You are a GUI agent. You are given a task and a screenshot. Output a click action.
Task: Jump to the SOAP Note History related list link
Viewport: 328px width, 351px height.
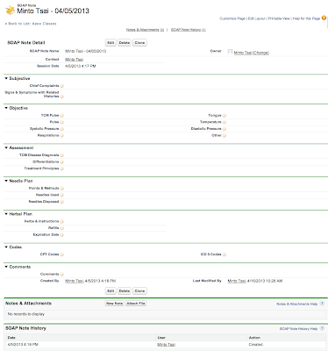189,30
